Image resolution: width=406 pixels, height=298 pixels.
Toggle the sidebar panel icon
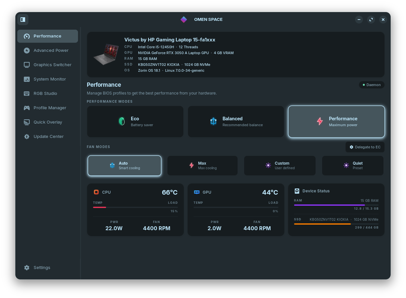pyautogui.click(x=23, y=20)
